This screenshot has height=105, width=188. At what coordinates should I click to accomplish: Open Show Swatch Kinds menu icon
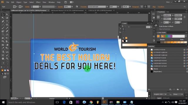tap(170, 90)
